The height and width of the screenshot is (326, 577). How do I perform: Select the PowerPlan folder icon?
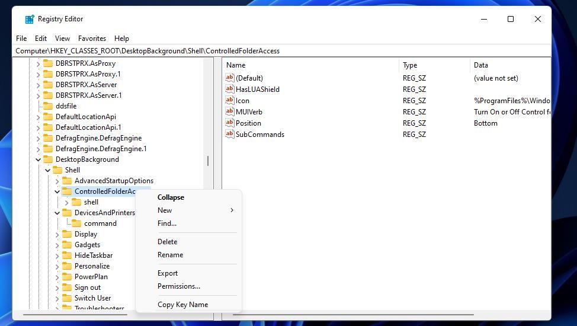[x=67, y=277]
